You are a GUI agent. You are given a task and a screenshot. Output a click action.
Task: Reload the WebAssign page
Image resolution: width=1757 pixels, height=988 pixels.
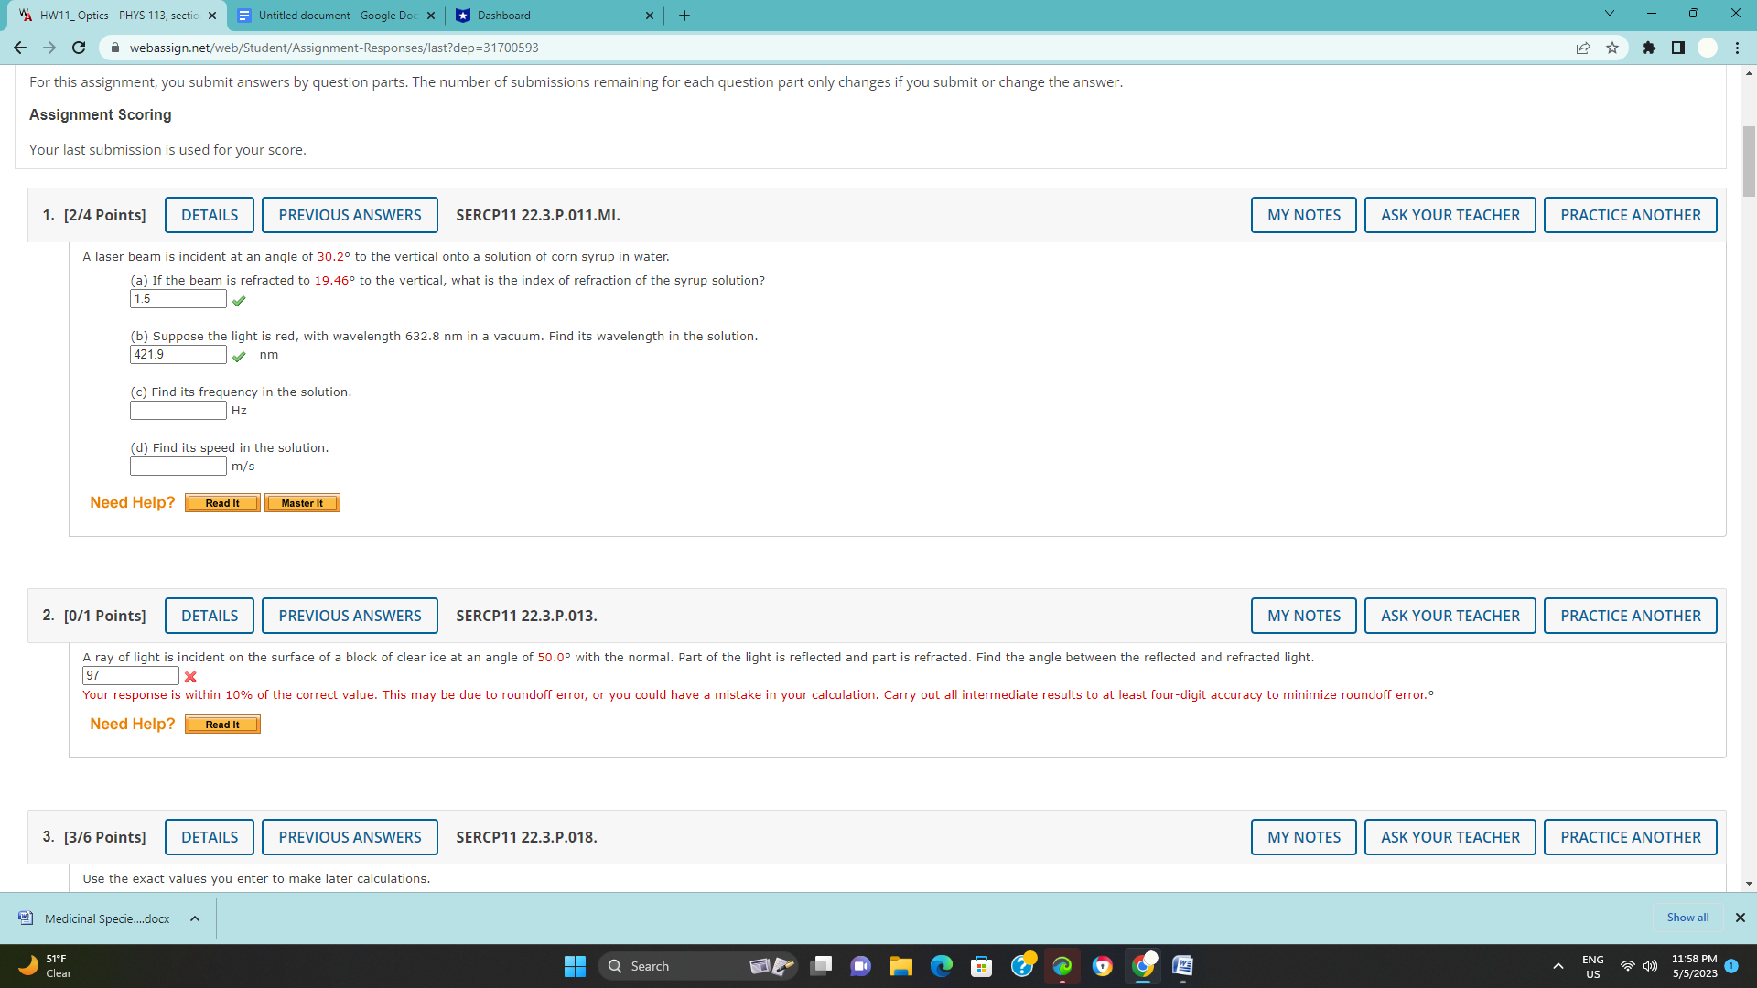tap(79, 48)
